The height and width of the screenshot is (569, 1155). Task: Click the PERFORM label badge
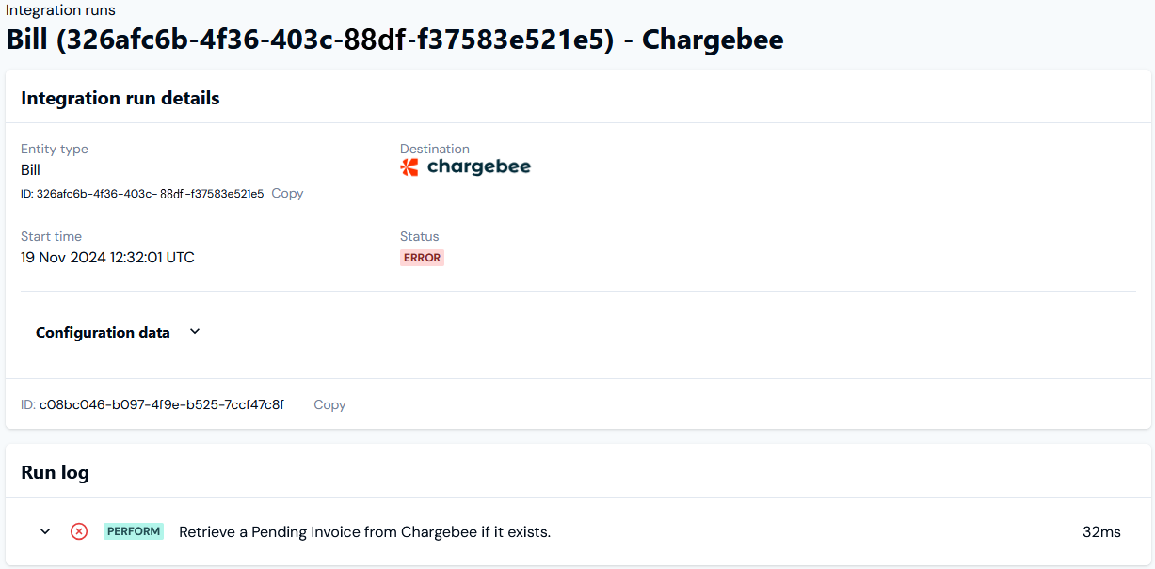[x=134, y=531]
